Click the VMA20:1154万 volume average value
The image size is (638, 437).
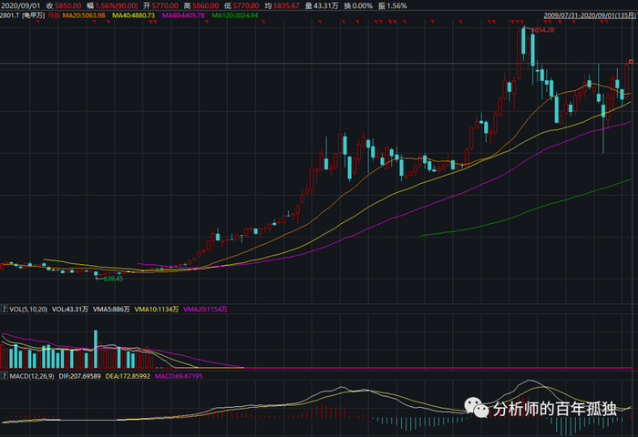pyautogui.click(x=205, y=310)
